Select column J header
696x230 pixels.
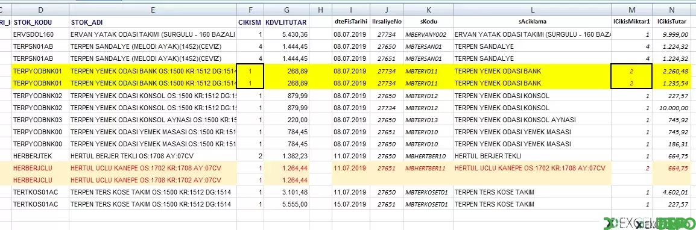[x=387, y=10]
